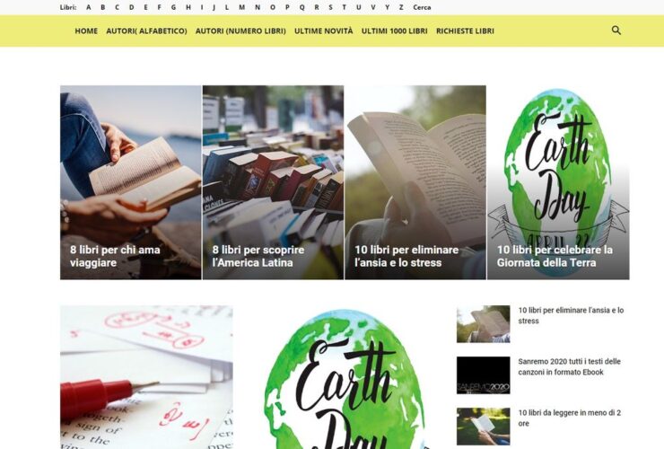Image resolution: width=664 pixels, height=449 pixels.
Task: Browse books starting with letter M
Action: (x=241, y=7)
